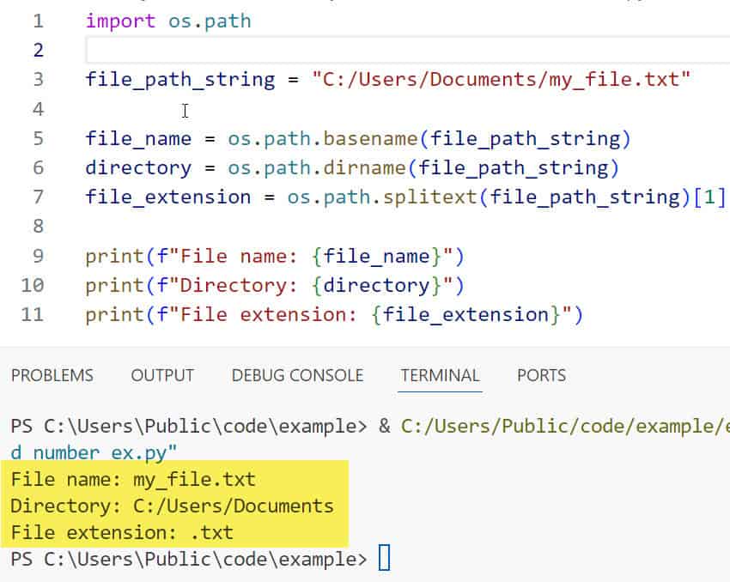Click the first print statement on line 9
The image size is (730, 582).
pos(114,256)
